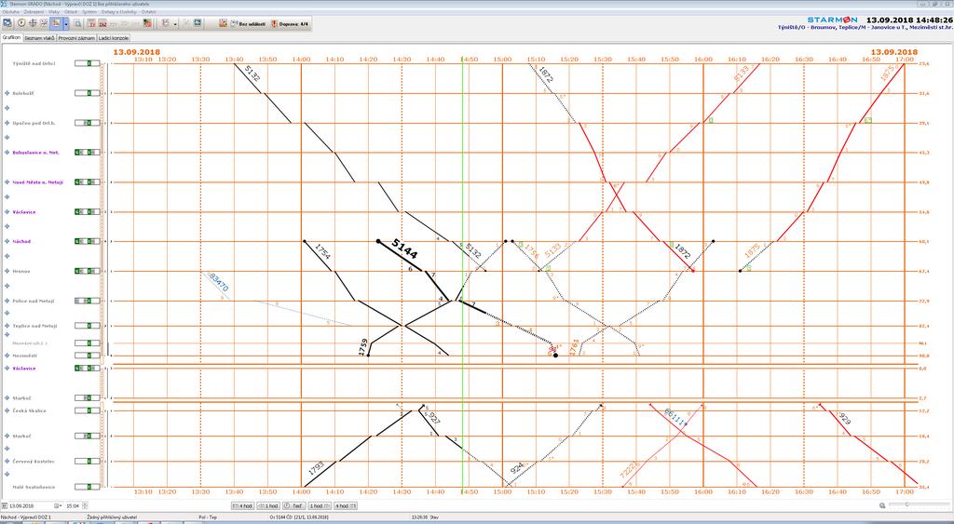Open the Ostatní menu

click(x=148, y=11)
